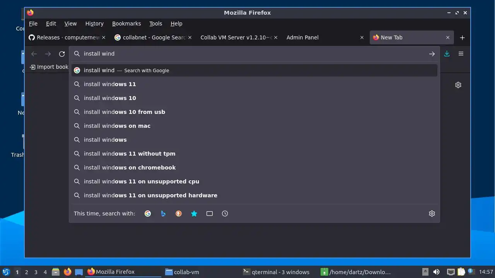Open the Edit menu
This screenshot has height=278, width=495.
pyautogui.click(x=51, y=24)
